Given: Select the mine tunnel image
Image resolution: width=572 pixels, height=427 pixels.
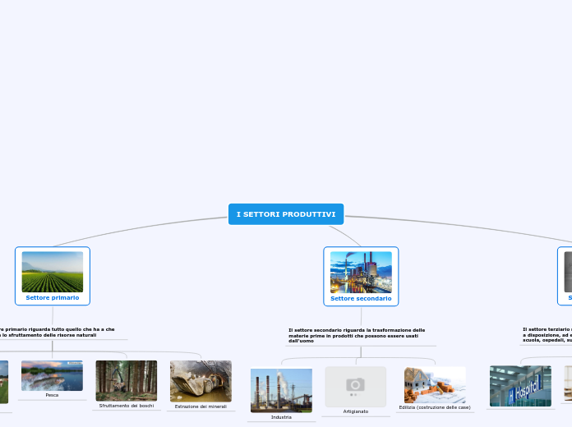Looking at the screenshot, I should point(201,381).
